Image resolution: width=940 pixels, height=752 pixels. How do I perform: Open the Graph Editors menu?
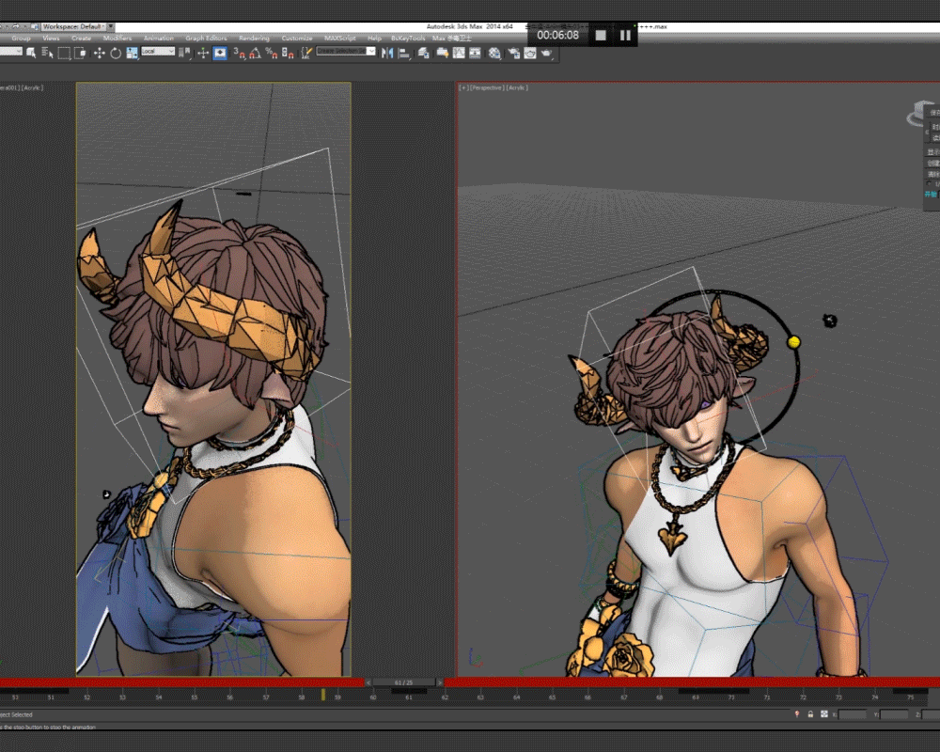(x=206, y=39)
